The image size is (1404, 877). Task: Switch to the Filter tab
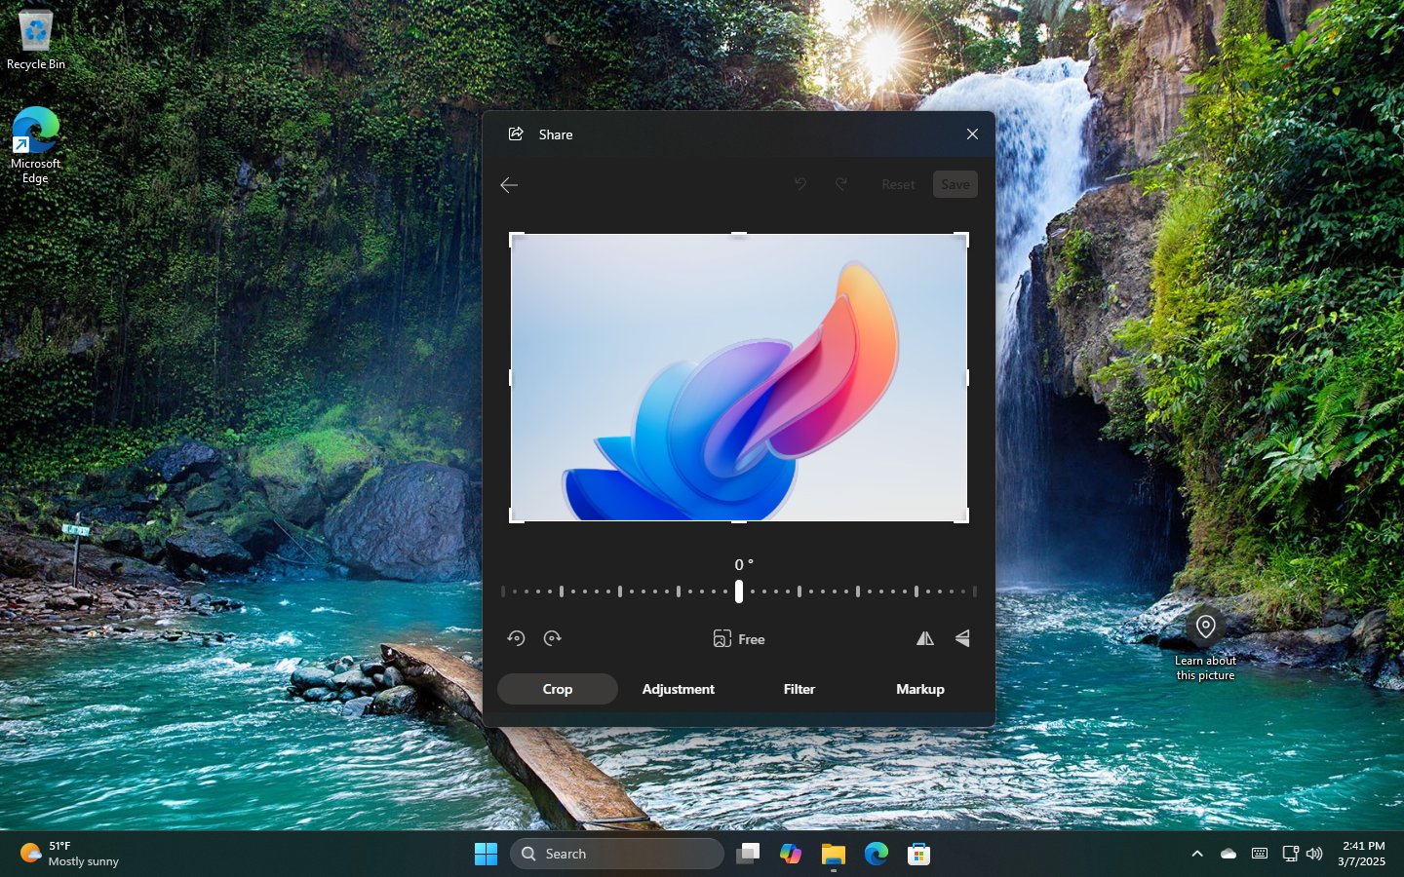(799, 689)
